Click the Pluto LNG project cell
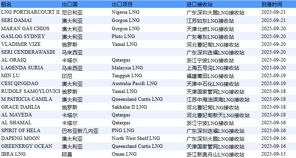 (123, 36)
